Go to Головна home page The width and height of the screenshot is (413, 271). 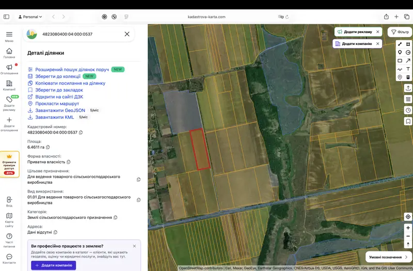(9, 53)
